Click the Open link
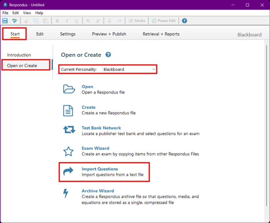 pos(87,87)
